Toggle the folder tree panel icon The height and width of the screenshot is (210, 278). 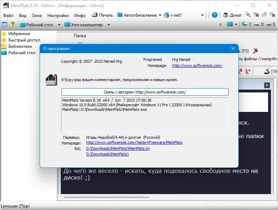tap(4, 24)
